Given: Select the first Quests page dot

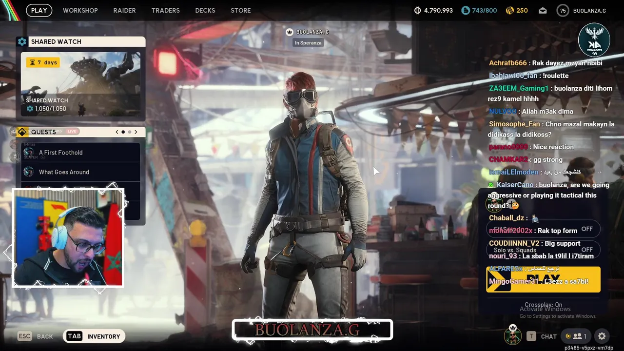Looking at the screenshot, I should (x=123, y=132).
